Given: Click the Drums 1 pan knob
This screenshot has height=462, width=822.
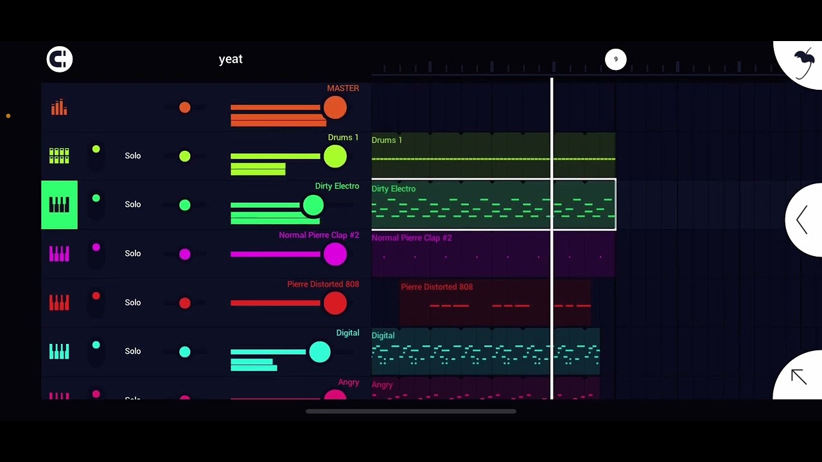Looking at the screenshot, I should point(185,156).
